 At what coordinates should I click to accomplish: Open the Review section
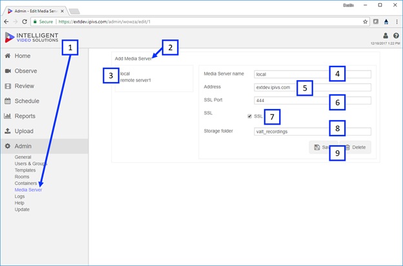click(24, 86)
